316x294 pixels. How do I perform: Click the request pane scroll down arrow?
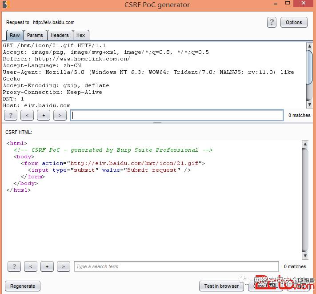coord(309,105)
